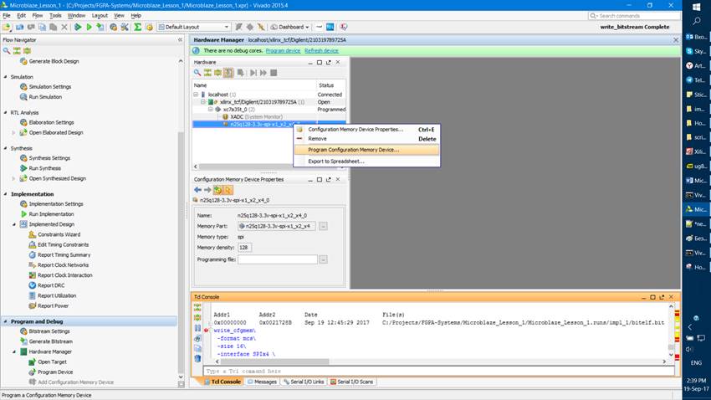
Task: Click Generate Bitstream icon in Flow Navigator
Action: coord(23,341)
